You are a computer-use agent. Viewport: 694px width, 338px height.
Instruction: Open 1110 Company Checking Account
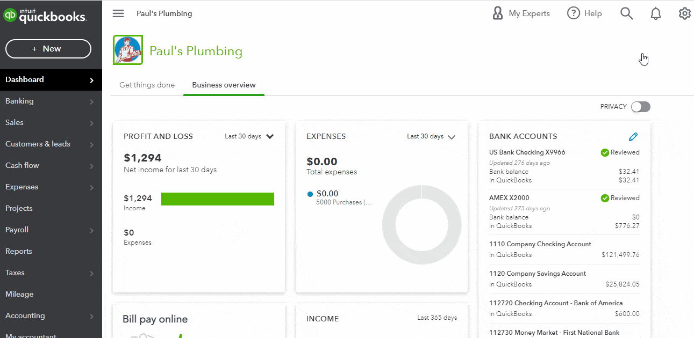point(540,244)
